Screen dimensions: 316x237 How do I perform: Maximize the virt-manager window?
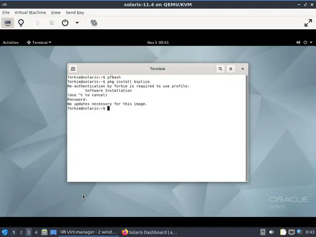point(306,4)
